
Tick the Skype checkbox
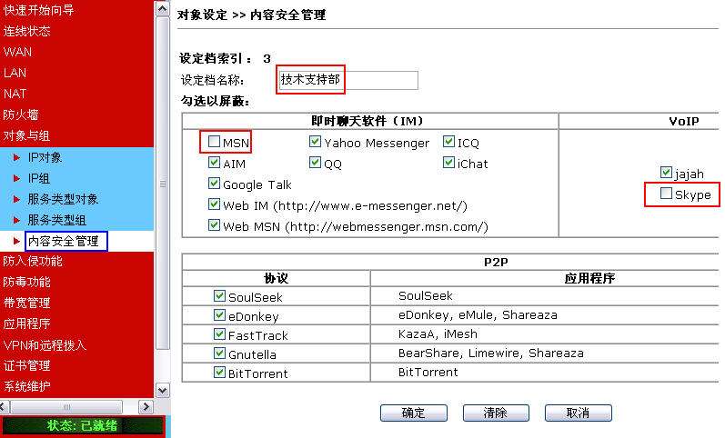point(666,194)
